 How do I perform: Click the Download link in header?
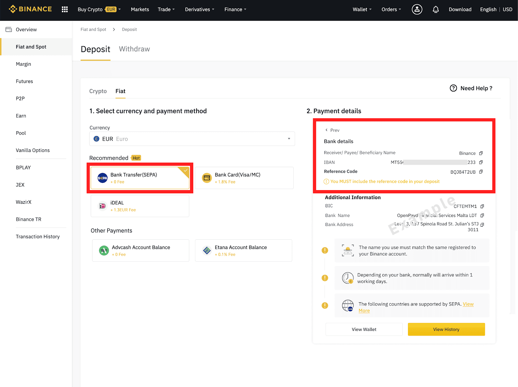[x=460, y=9]
